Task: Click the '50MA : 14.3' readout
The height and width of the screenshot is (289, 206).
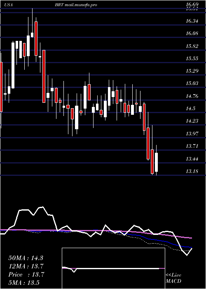Action: (26, 258)
